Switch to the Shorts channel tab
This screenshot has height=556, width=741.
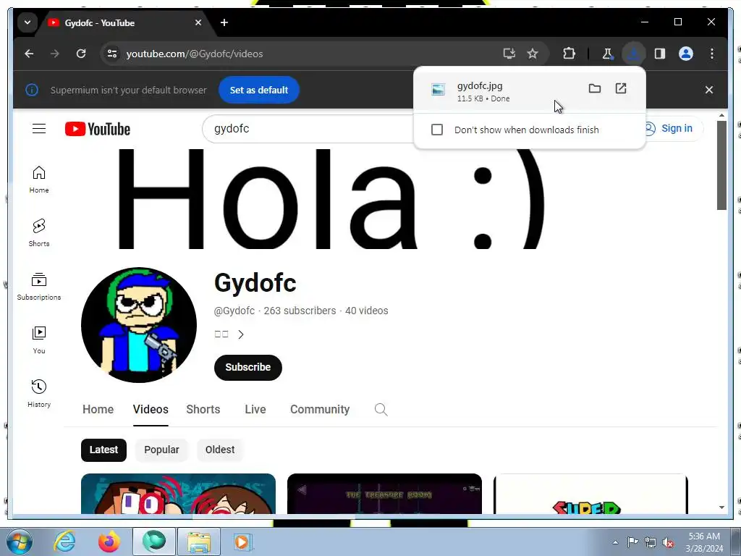click(x=203, y=410)
